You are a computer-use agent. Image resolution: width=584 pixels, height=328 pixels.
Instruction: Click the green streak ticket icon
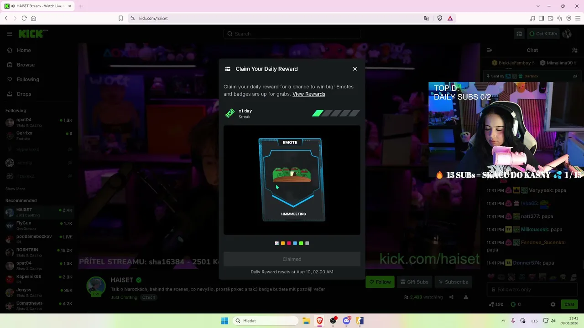point(230,113)
